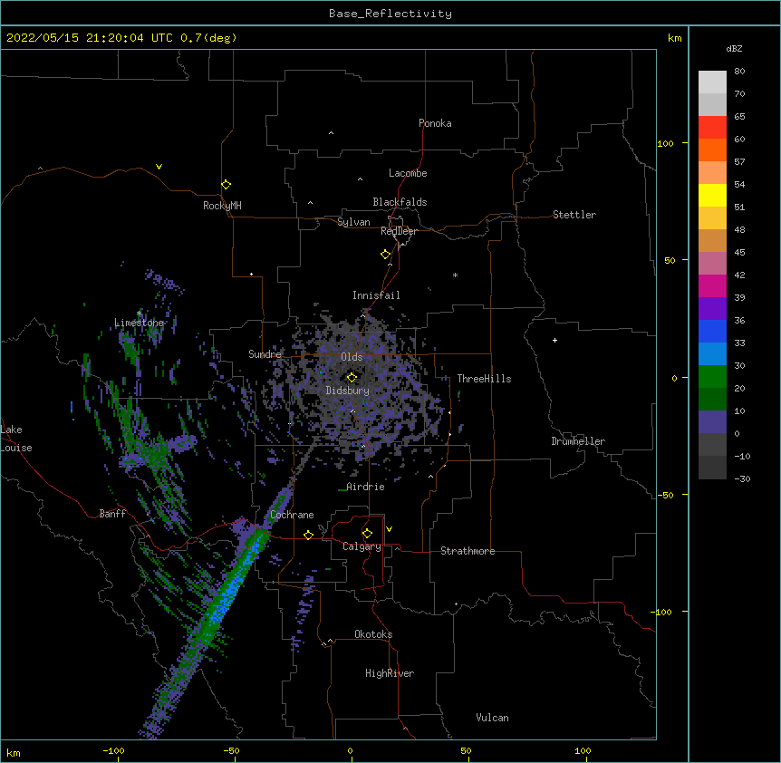This screenshot has height=763, width=781.
Task: Select the Lacombe city label
Action: 408,173
